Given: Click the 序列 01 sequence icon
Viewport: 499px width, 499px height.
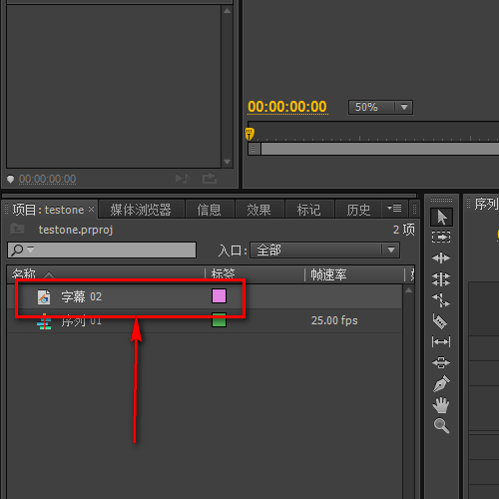Looking at the screenshot, I should 44,321.
